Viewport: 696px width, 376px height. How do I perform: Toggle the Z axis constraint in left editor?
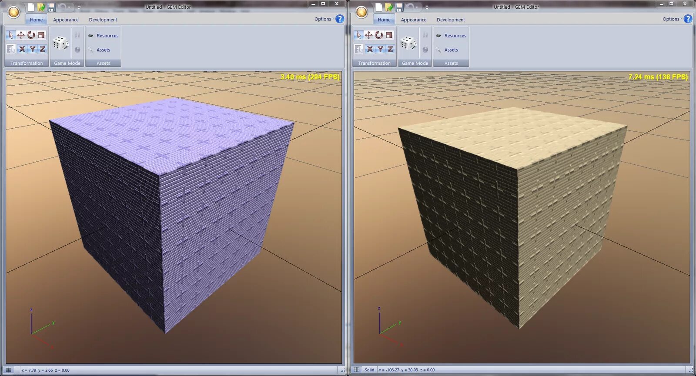(42, 49)
